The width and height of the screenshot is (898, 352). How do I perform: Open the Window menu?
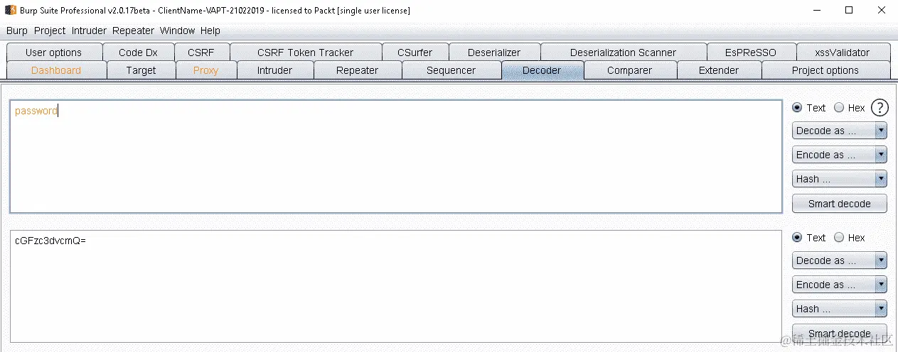point(177,31)
